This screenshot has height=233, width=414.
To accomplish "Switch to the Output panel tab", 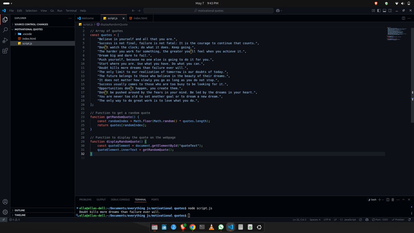I will pos(101,200).
